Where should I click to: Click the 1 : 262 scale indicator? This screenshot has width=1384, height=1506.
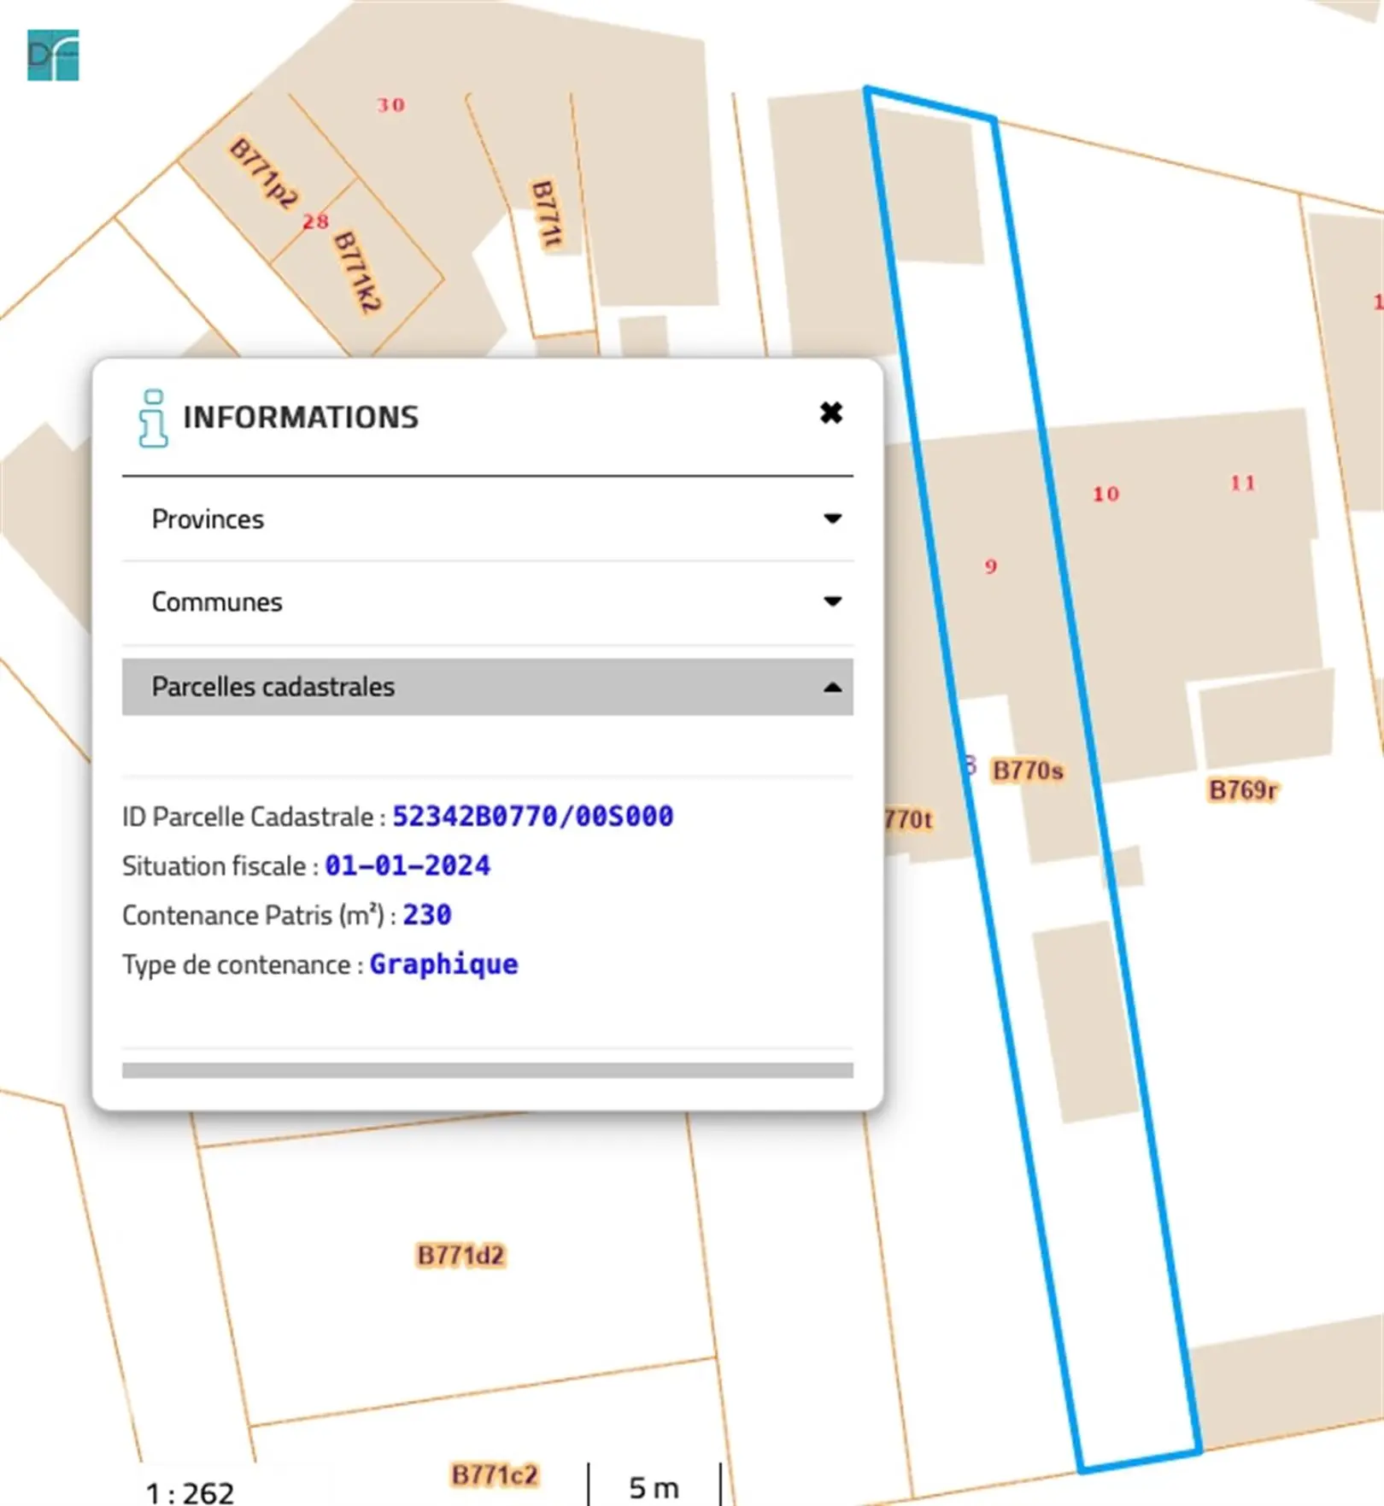(190, 1492)
